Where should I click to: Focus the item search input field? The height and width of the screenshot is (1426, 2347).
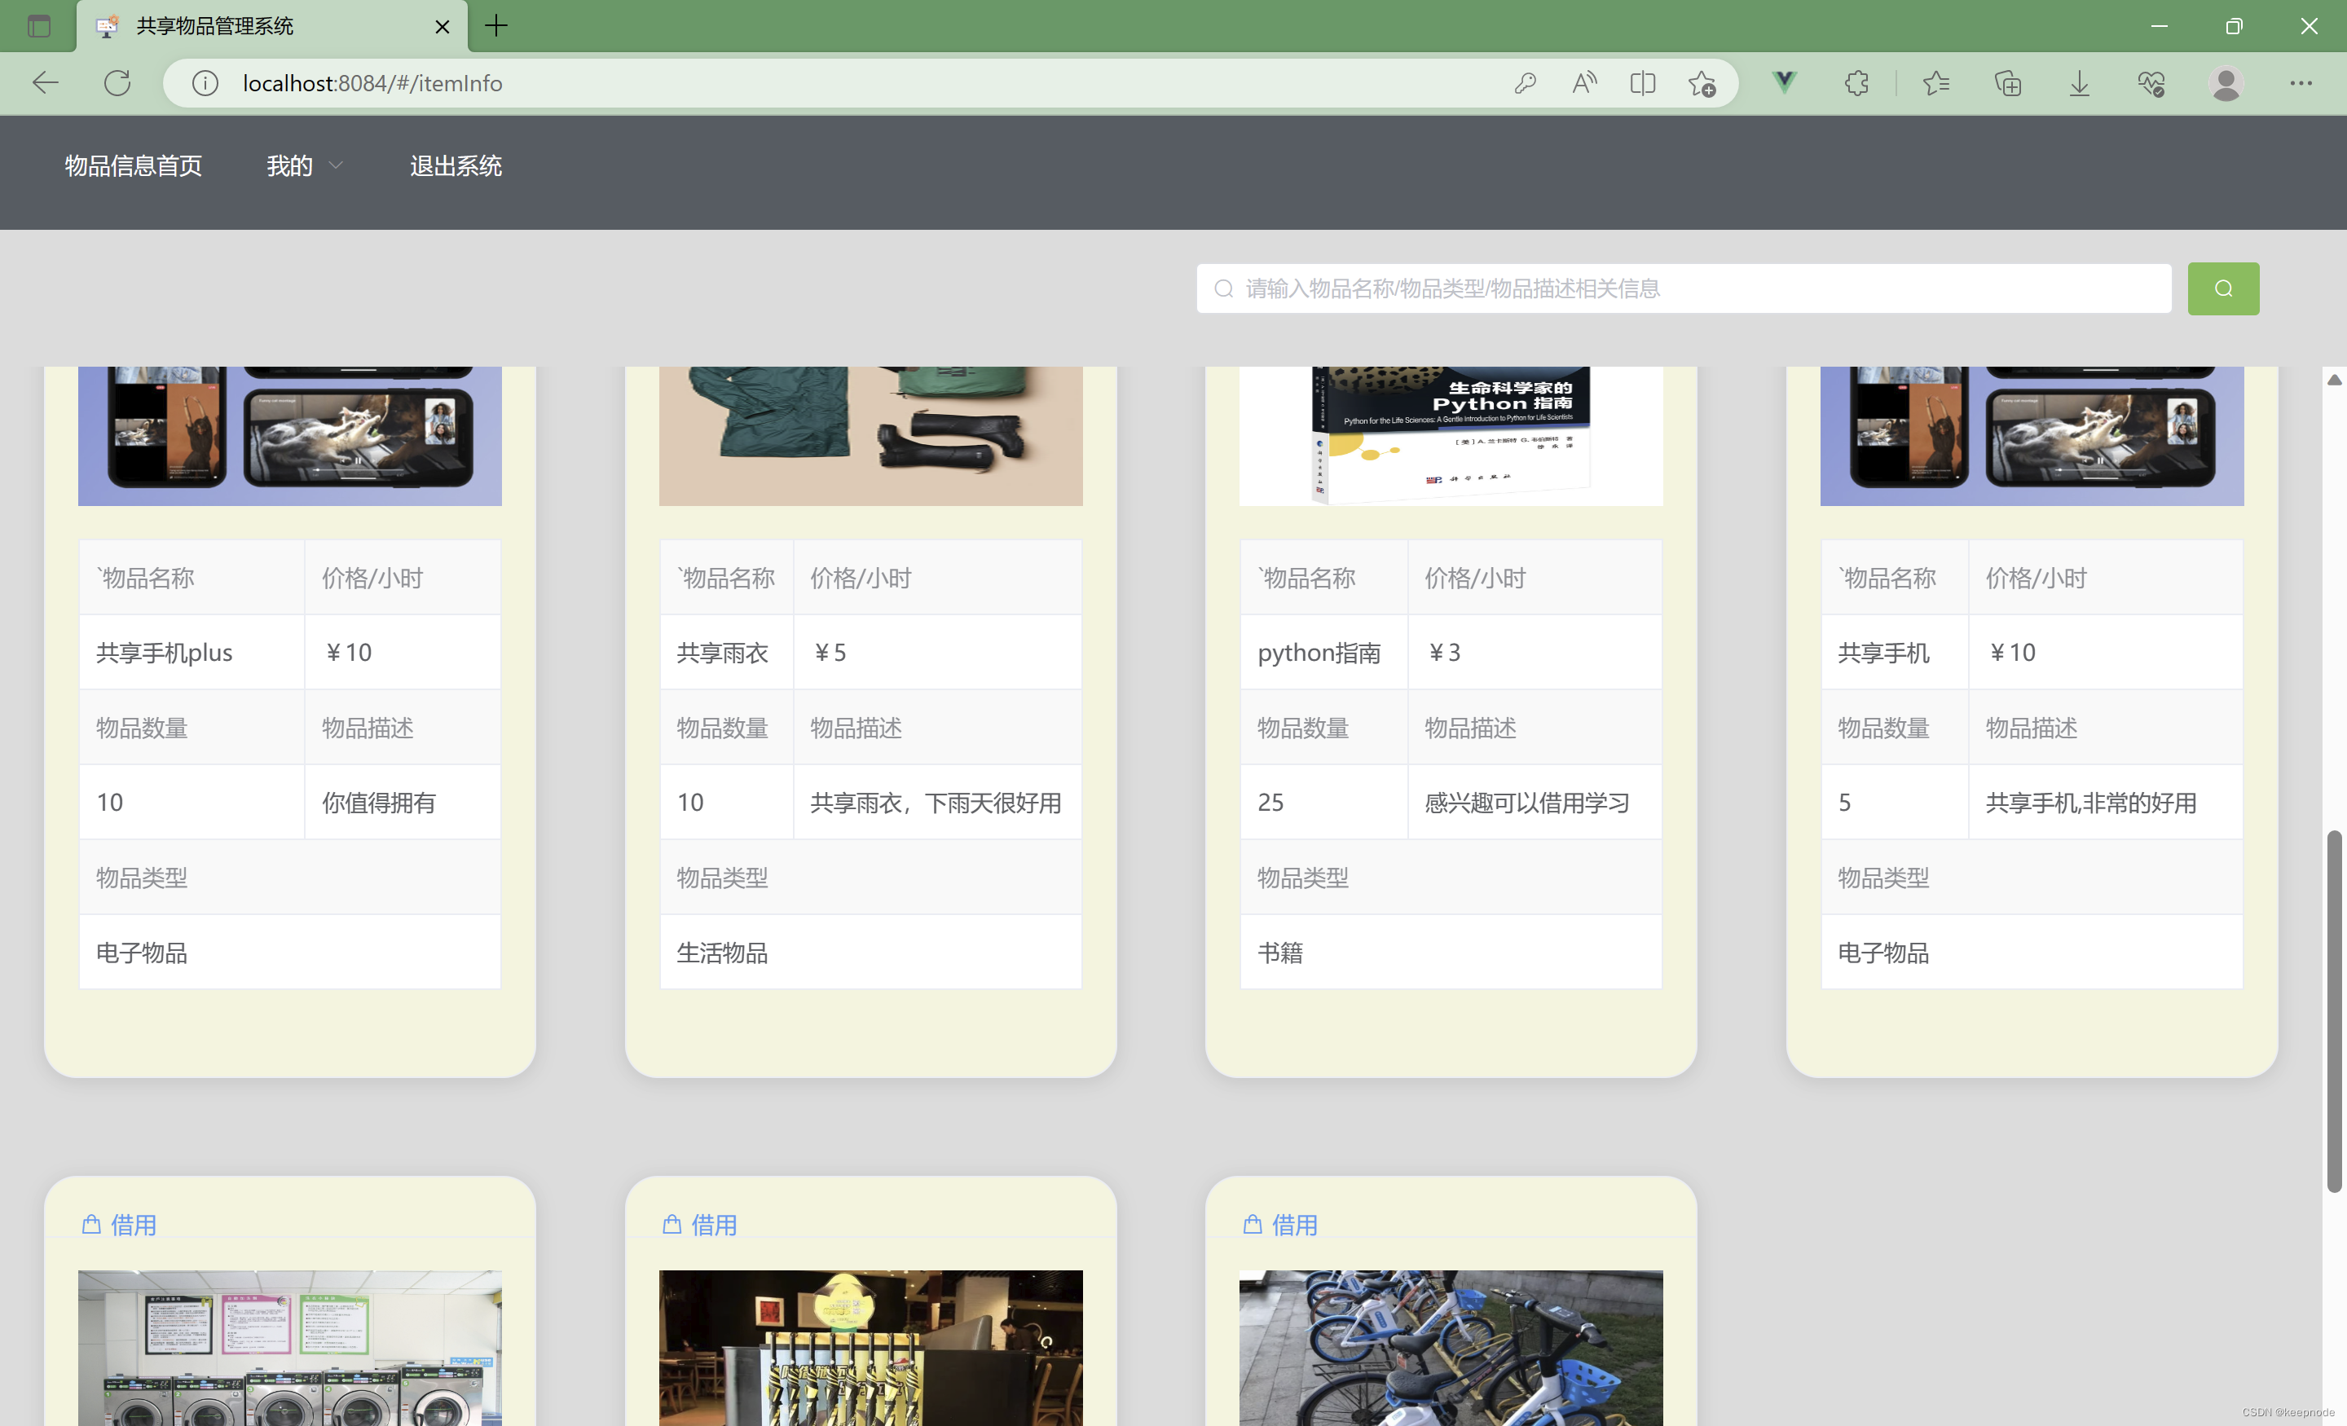tap(1683, 288)
